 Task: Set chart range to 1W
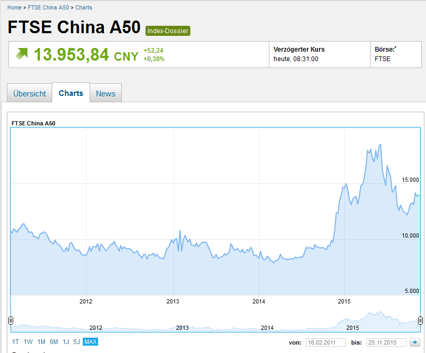coord(28,342)
